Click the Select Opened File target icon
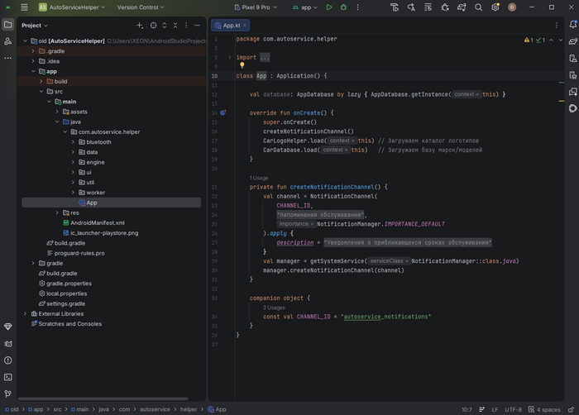This screenshot has height=415, width=579. pos(153,25)
